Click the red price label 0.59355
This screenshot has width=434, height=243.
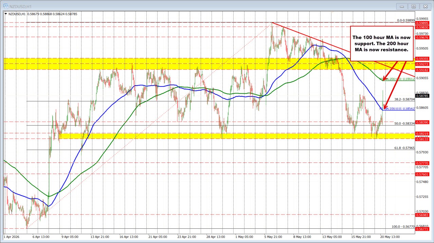(423, 59)
